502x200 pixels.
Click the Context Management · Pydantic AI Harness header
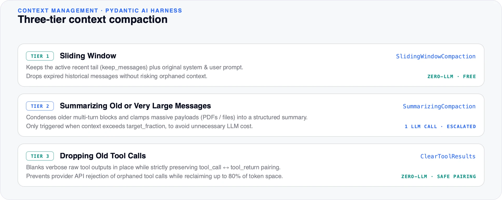(x=100, y=11)
